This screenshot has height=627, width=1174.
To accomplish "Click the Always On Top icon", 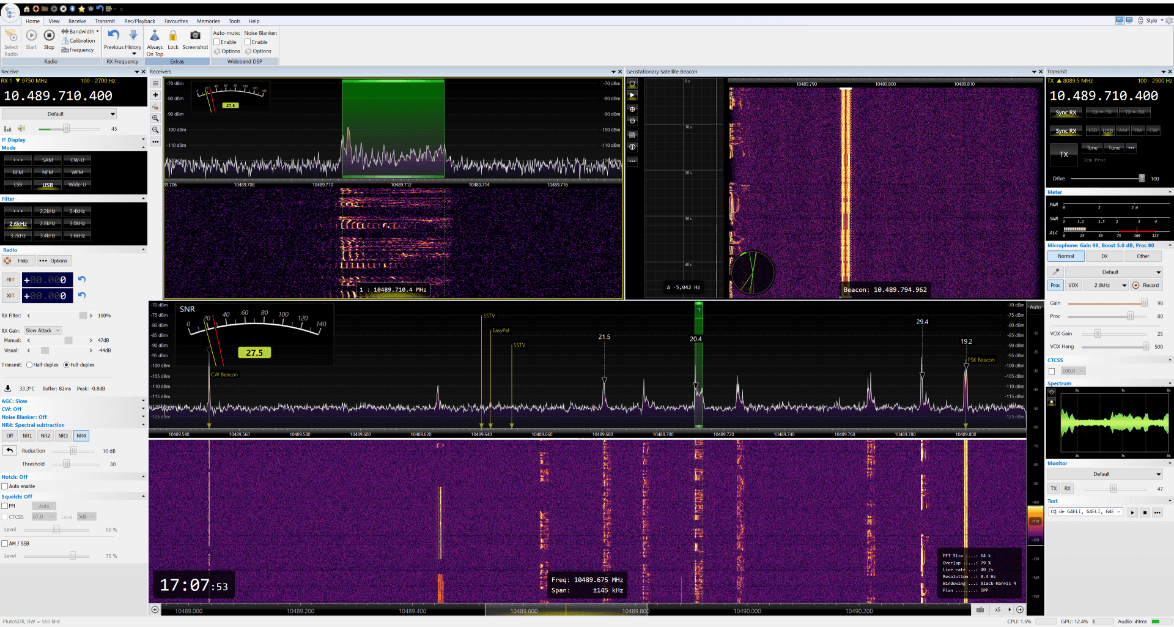I will click(x=155, y=36).
